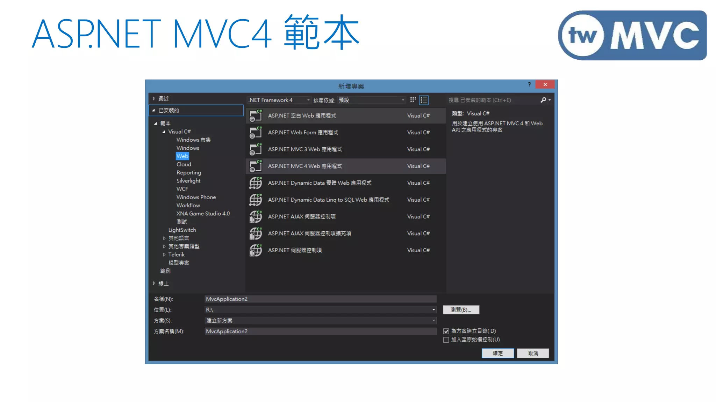Viewport: 716px width, 402px height.
Task: Click the project name field MvcApplication2
Action: (320, 299)
